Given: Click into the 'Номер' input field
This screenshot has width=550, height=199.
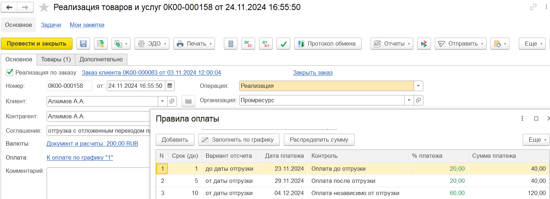Looking at the screenshot, I should [x=69, y=86].
